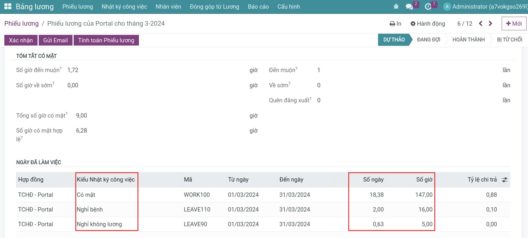
Task: Go to next payslip record arrow
Action: point(490,23)
